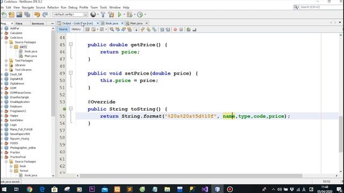Image resolution: width=344 pixels, height=193 pixels.
Task: Run project with the green play icon
Action: click(x=119, y=14)
